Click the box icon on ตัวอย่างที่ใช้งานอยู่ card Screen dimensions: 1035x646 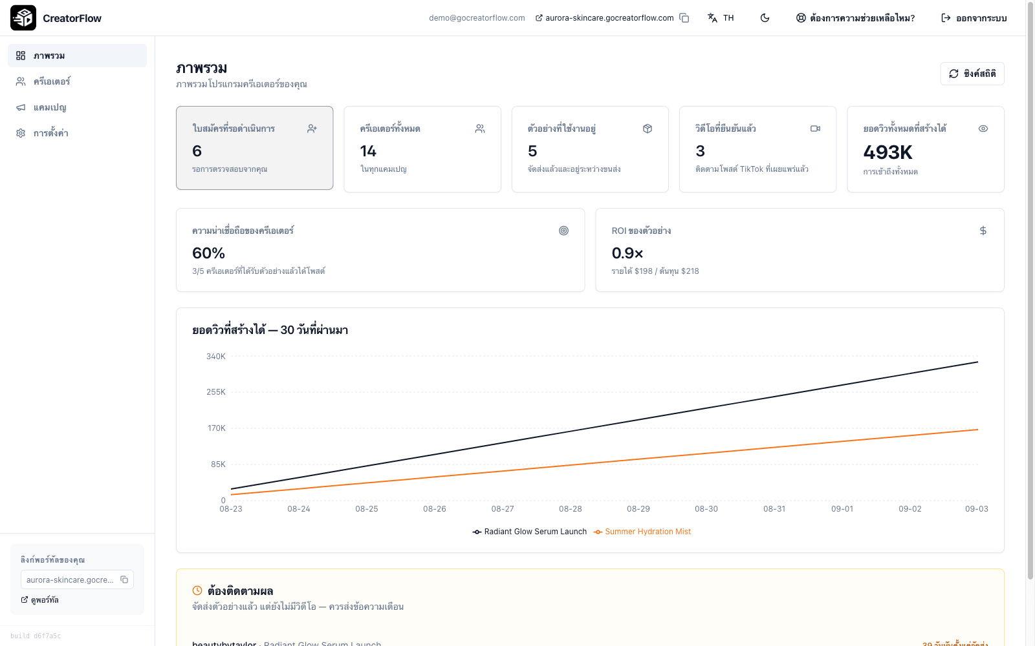(x=648, y=129)
